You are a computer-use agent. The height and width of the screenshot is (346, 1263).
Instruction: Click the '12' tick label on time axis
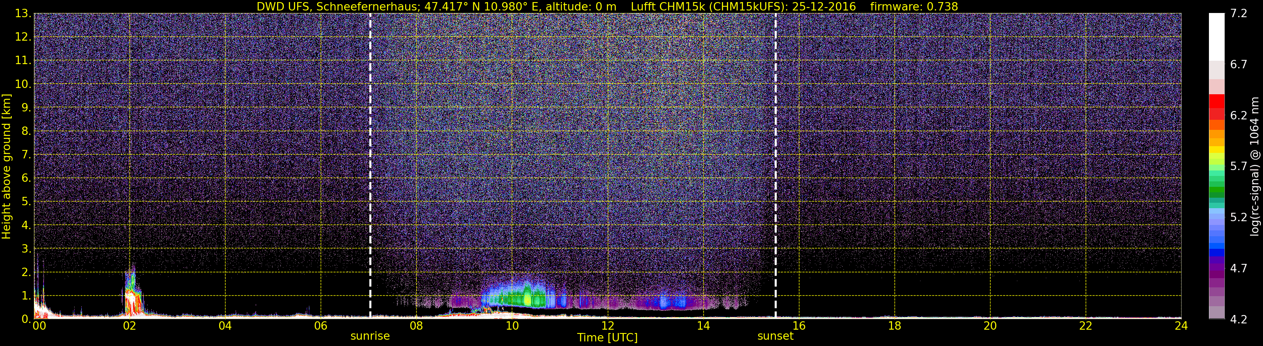pos(607,326)
